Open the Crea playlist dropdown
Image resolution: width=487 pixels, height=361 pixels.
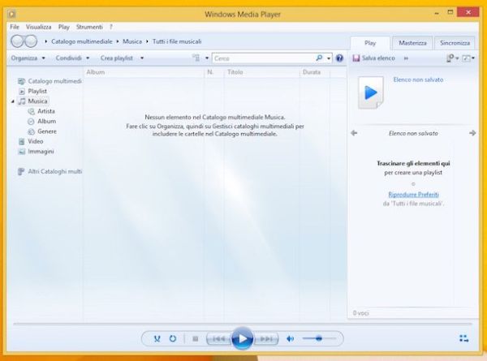122,58
